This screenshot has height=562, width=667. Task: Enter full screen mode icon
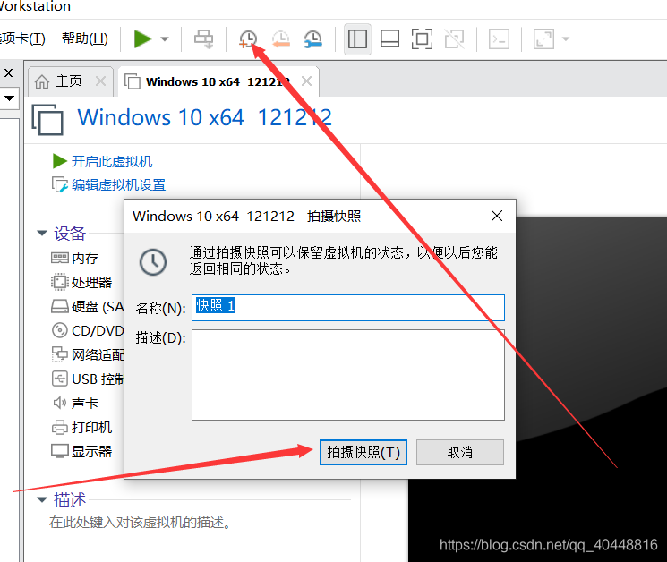[x=422, y=39]
